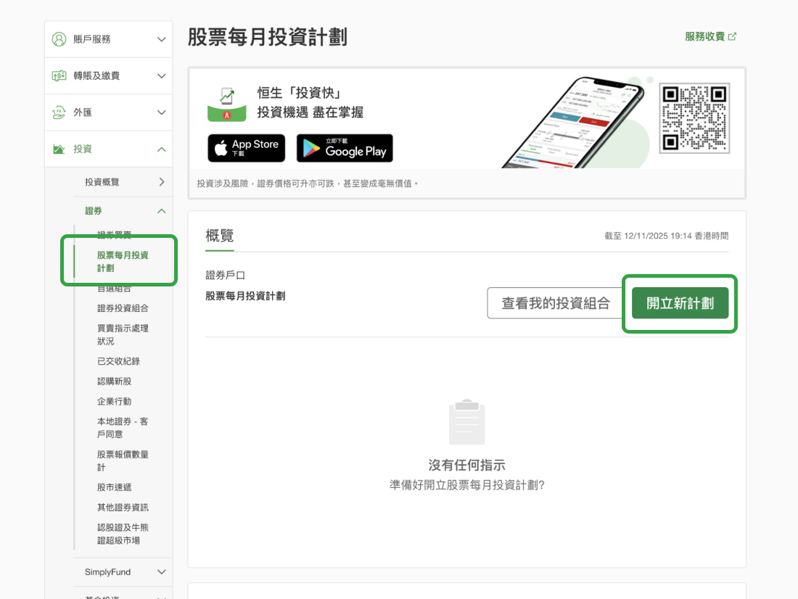
Task: Click the QR code in the banner
Action: (694, 118)
